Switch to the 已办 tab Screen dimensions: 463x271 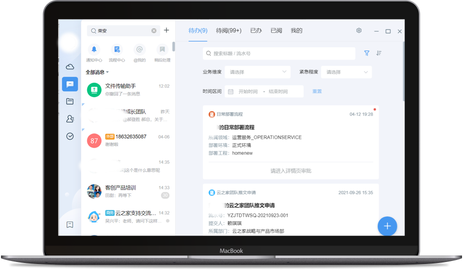256,31
